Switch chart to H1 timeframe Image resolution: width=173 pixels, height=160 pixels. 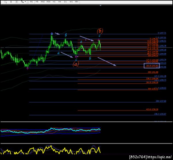pyautogui.click(x=54, y=2)
